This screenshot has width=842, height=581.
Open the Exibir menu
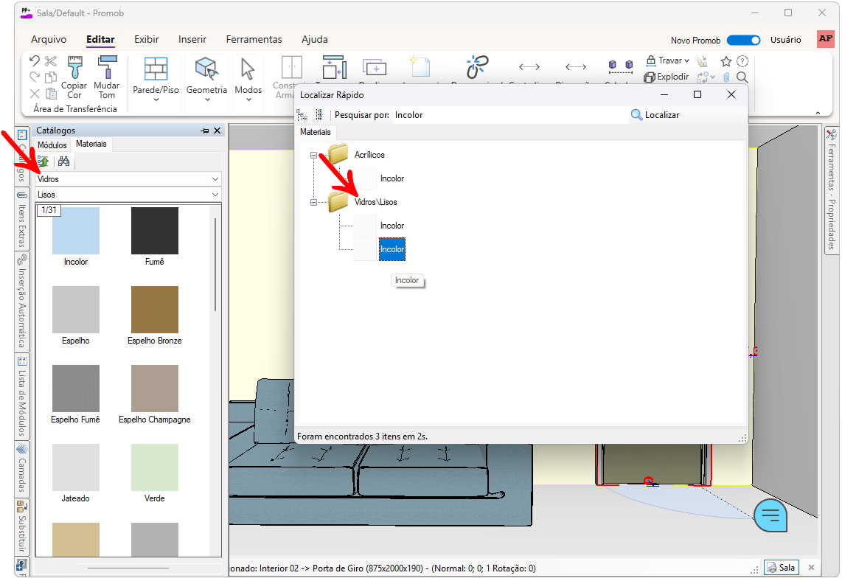tap(146, 39)
